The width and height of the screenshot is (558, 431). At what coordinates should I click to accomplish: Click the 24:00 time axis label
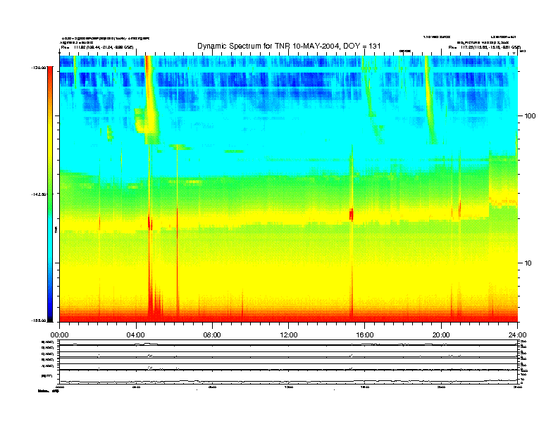point(517,335)
